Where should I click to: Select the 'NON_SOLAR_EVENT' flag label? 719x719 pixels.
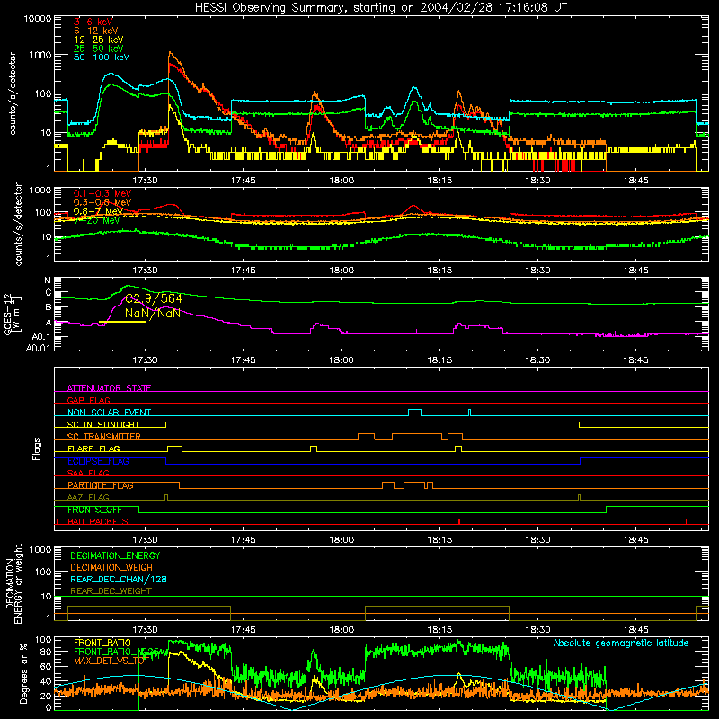(109, 413)
